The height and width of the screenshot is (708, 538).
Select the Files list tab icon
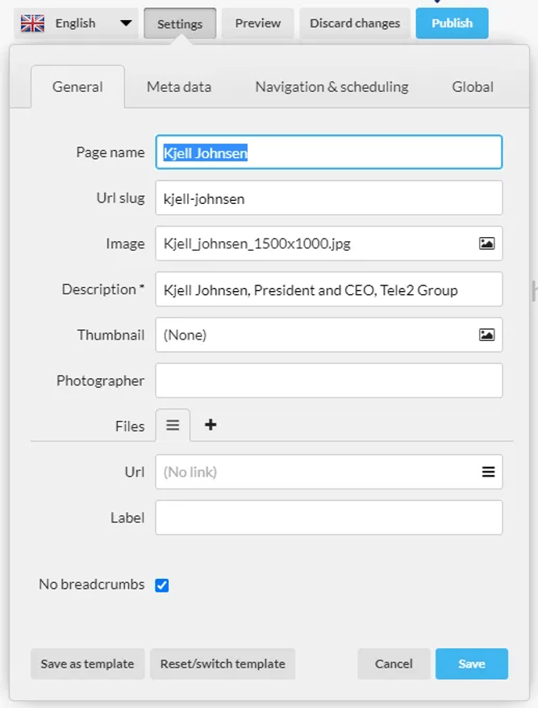[173, 425]
